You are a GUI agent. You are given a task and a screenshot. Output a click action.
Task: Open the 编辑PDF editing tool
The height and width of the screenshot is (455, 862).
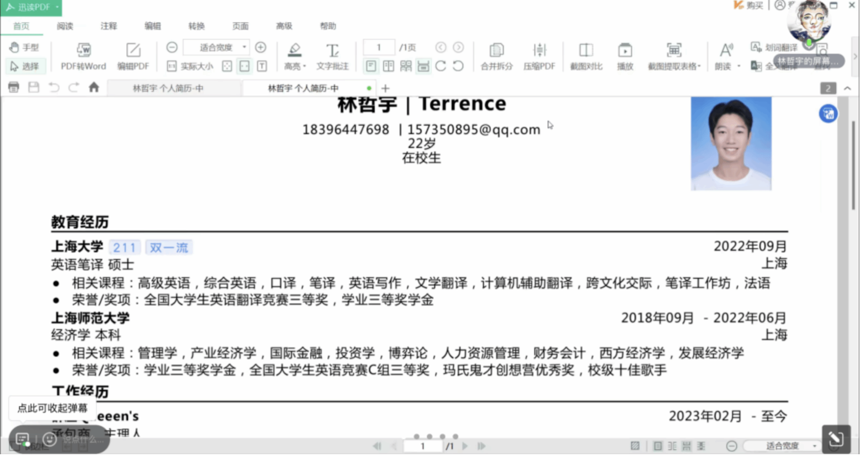click(133, 51)
